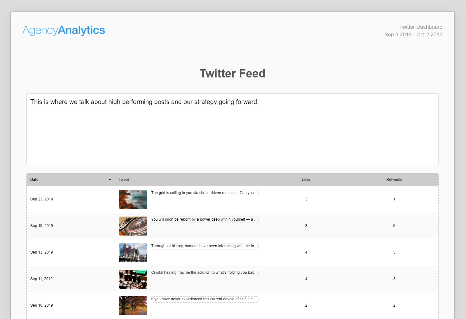466x319 pixels.
Task: Click the Retweets value in Sep 23 row
Action: point(394,199)
